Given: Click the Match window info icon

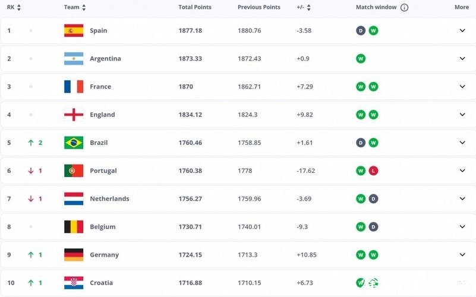Looking at the screenshot, I should [405, 8].
